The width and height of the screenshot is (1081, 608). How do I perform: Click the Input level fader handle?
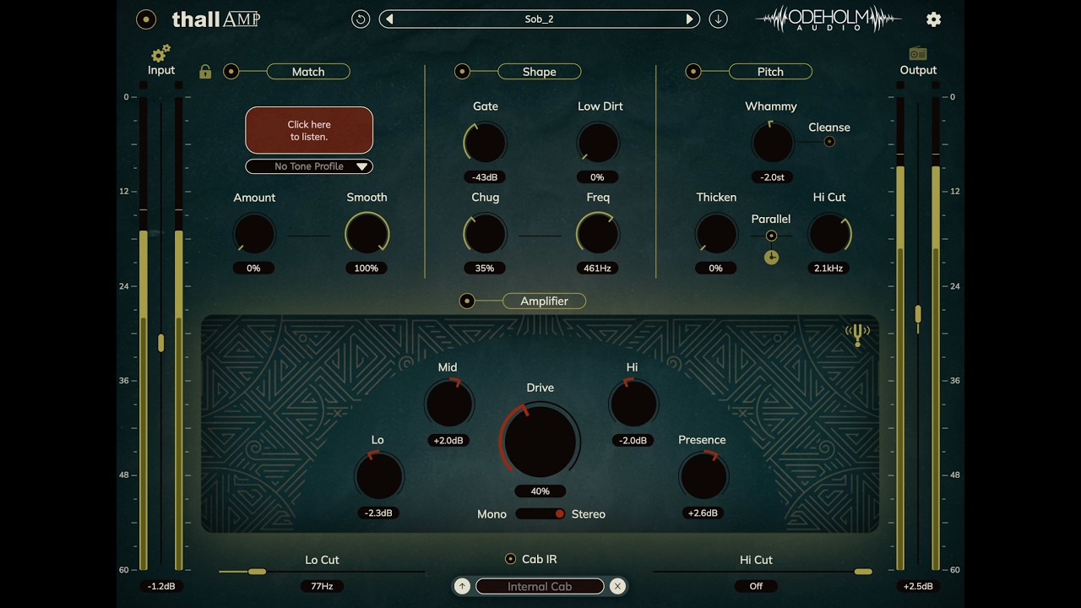pyautogui.click(x=161, y=343)
